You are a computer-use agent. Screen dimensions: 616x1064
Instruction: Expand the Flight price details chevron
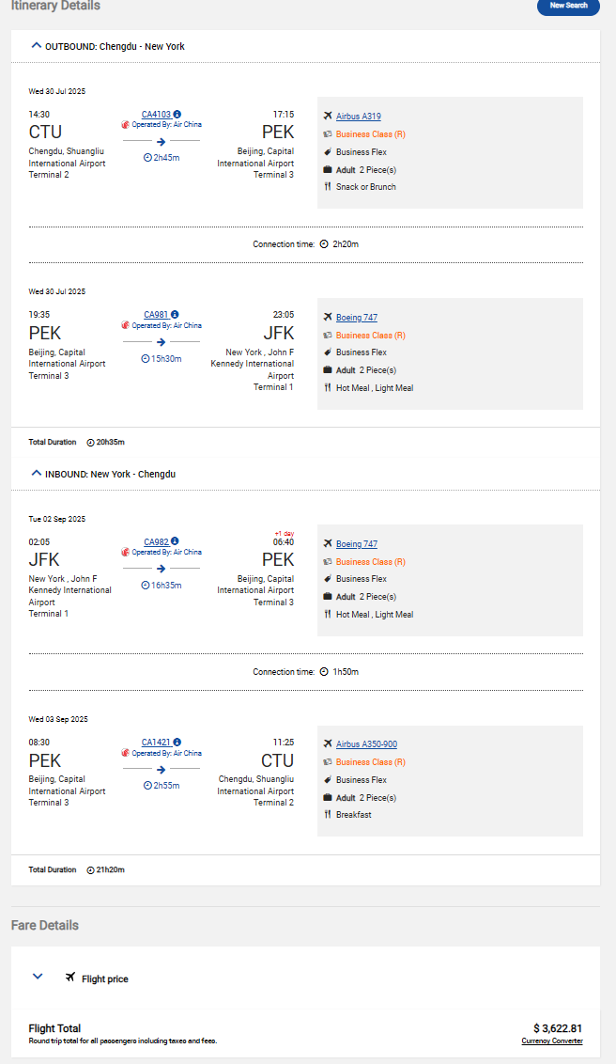38,977
